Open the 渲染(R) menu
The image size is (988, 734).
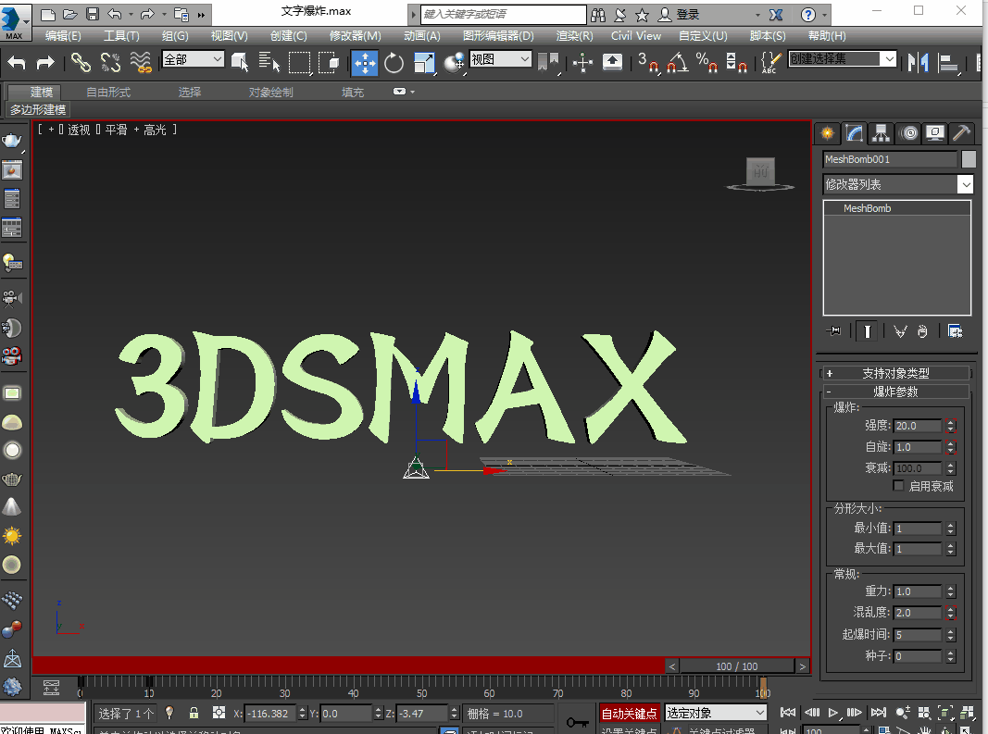coord(574,36)
